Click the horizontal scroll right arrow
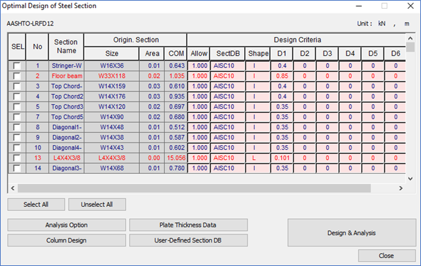The width and height of the screenshot is (421, 266). tap(401, 188)
